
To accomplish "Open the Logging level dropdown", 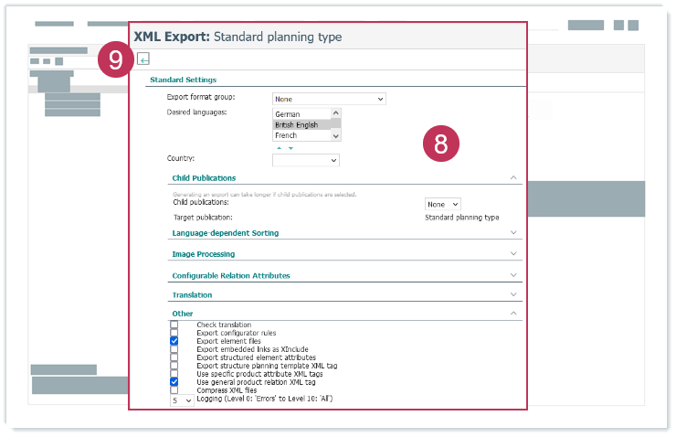I will 182,400.
